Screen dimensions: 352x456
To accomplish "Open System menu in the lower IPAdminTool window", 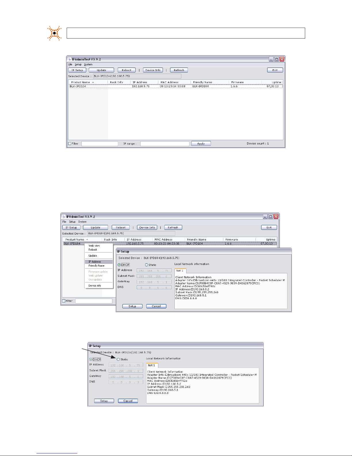I will [82, 222].
